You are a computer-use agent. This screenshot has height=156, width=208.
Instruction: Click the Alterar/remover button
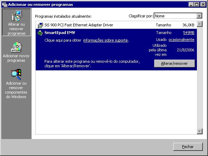(x=174, y=63)
